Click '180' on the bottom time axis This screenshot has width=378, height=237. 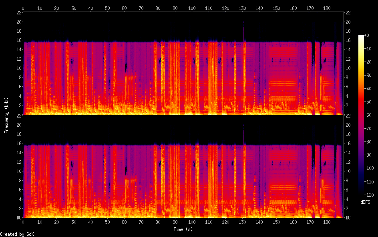pyautogui.click(x=327, y=222)
